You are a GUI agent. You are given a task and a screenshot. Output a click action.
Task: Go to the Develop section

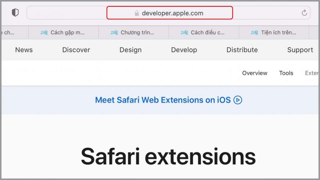pyautogui.click(x=184, y=50)
